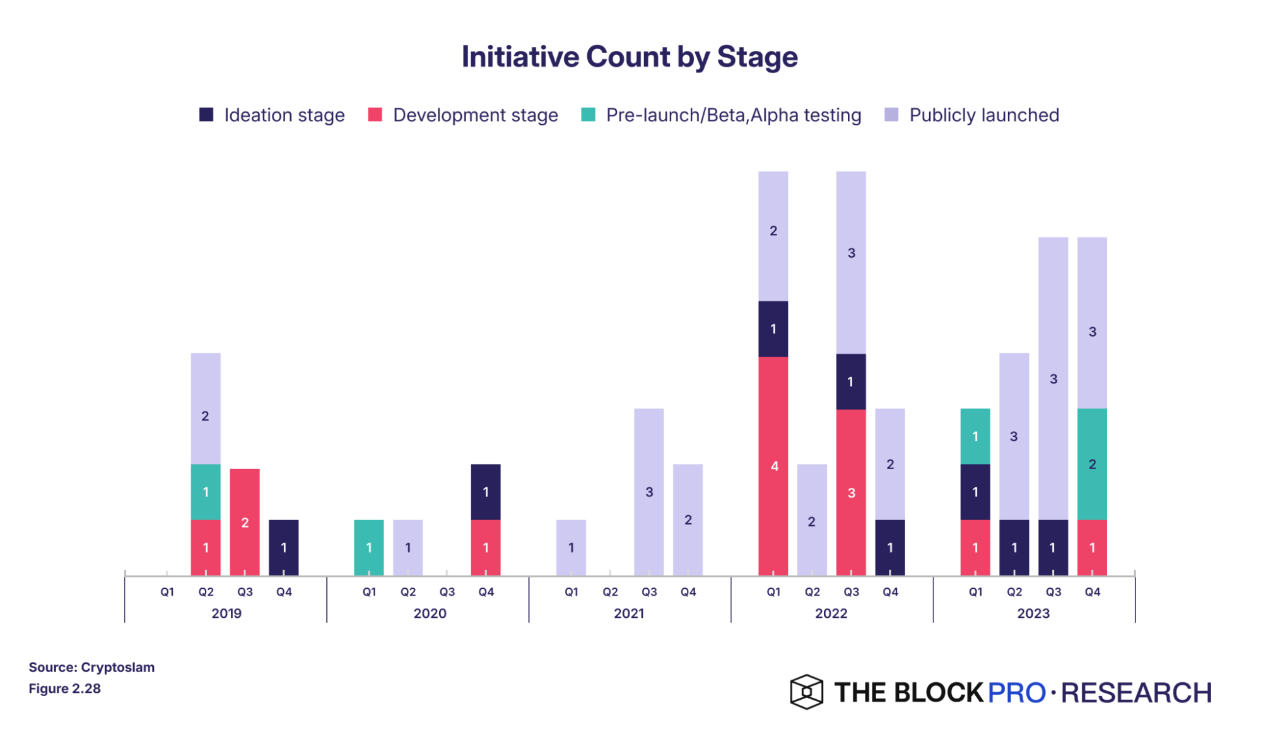The height and width of the screenshot is (742, 1261).
Task: Click the Publicly launched lavender legend swatch
Action: coord(891,115)
